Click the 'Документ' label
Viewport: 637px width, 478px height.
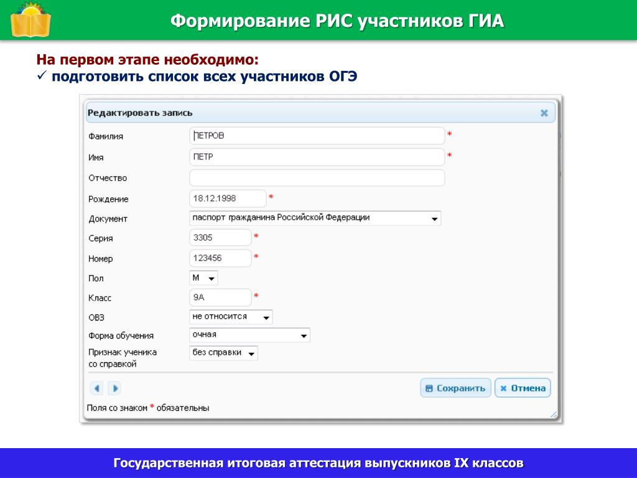pyautogui.click(x=108, y=219)
